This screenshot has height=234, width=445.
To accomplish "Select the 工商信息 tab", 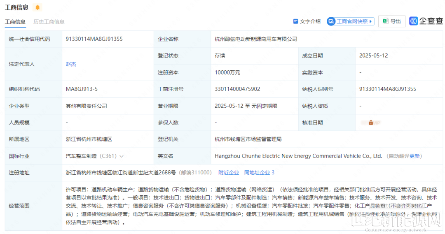I will pyautogui.click(x=15, y=22).
